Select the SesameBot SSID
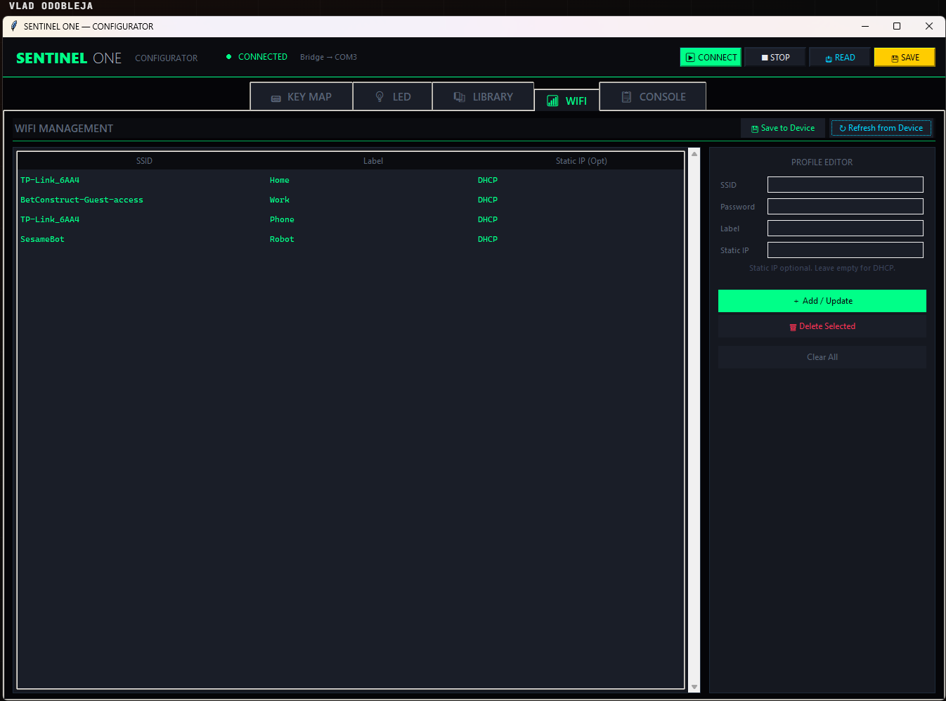The width and height of the screenshot is (946, 701). [42, 240]
